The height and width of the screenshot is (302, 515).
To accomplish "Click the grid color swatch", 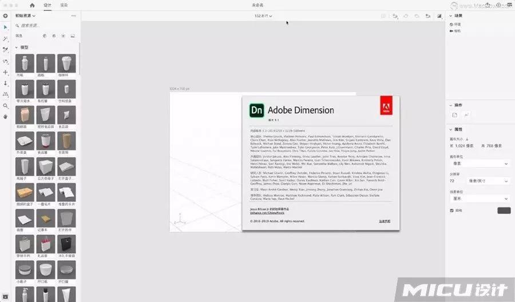I will click(504, 210).
